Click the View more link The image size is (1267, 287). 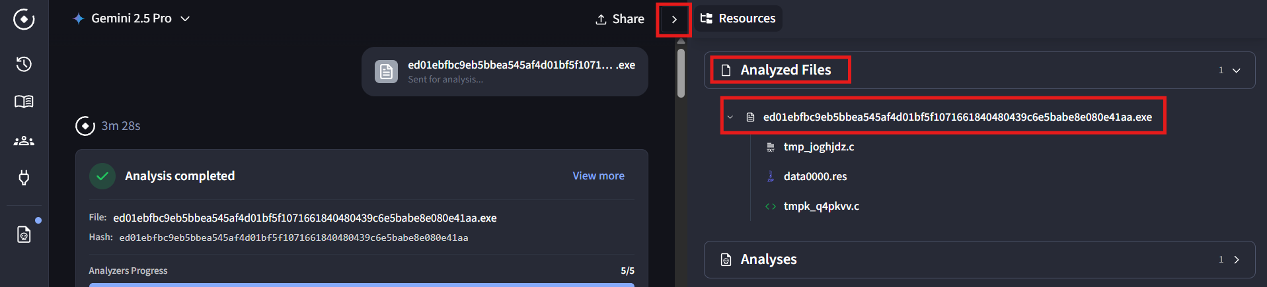coord(598,175)
